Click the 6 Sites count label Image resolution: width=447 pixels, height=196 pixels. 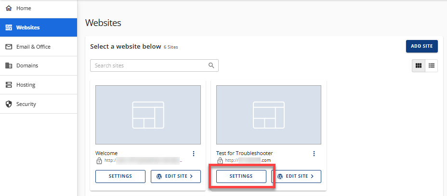tap(171, 47)
